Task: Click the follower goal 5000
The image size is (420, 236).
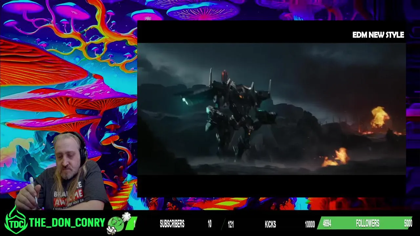Action: coord(408,224)
